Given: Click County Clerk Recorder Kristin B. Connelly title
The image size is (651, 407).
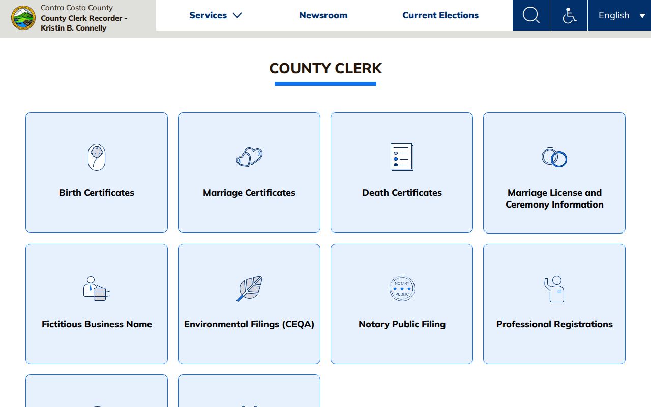Looking at the screenshot, I should coord(84,23).
